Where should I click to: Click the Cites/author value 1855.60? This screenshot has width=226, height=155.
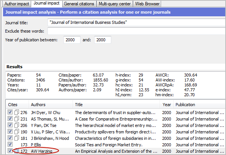pos(100,80)
